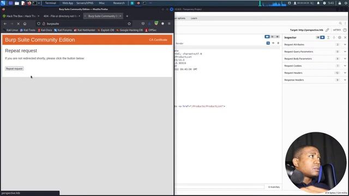
Task: Open the Pocket save icon in Firefox
Action: 143,23
